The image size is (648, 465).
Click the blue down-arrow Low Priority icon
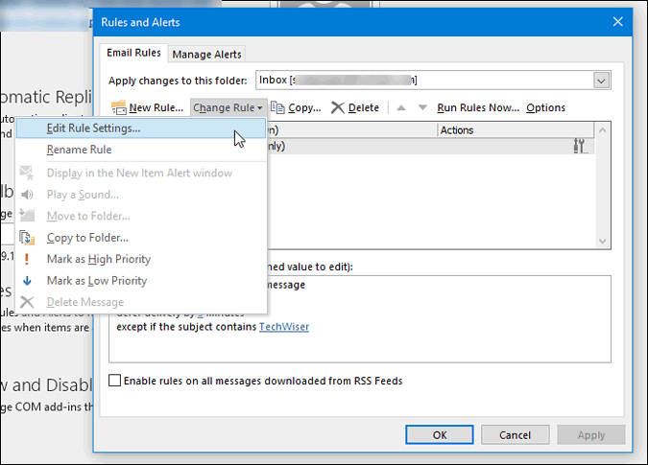(27, 281)
